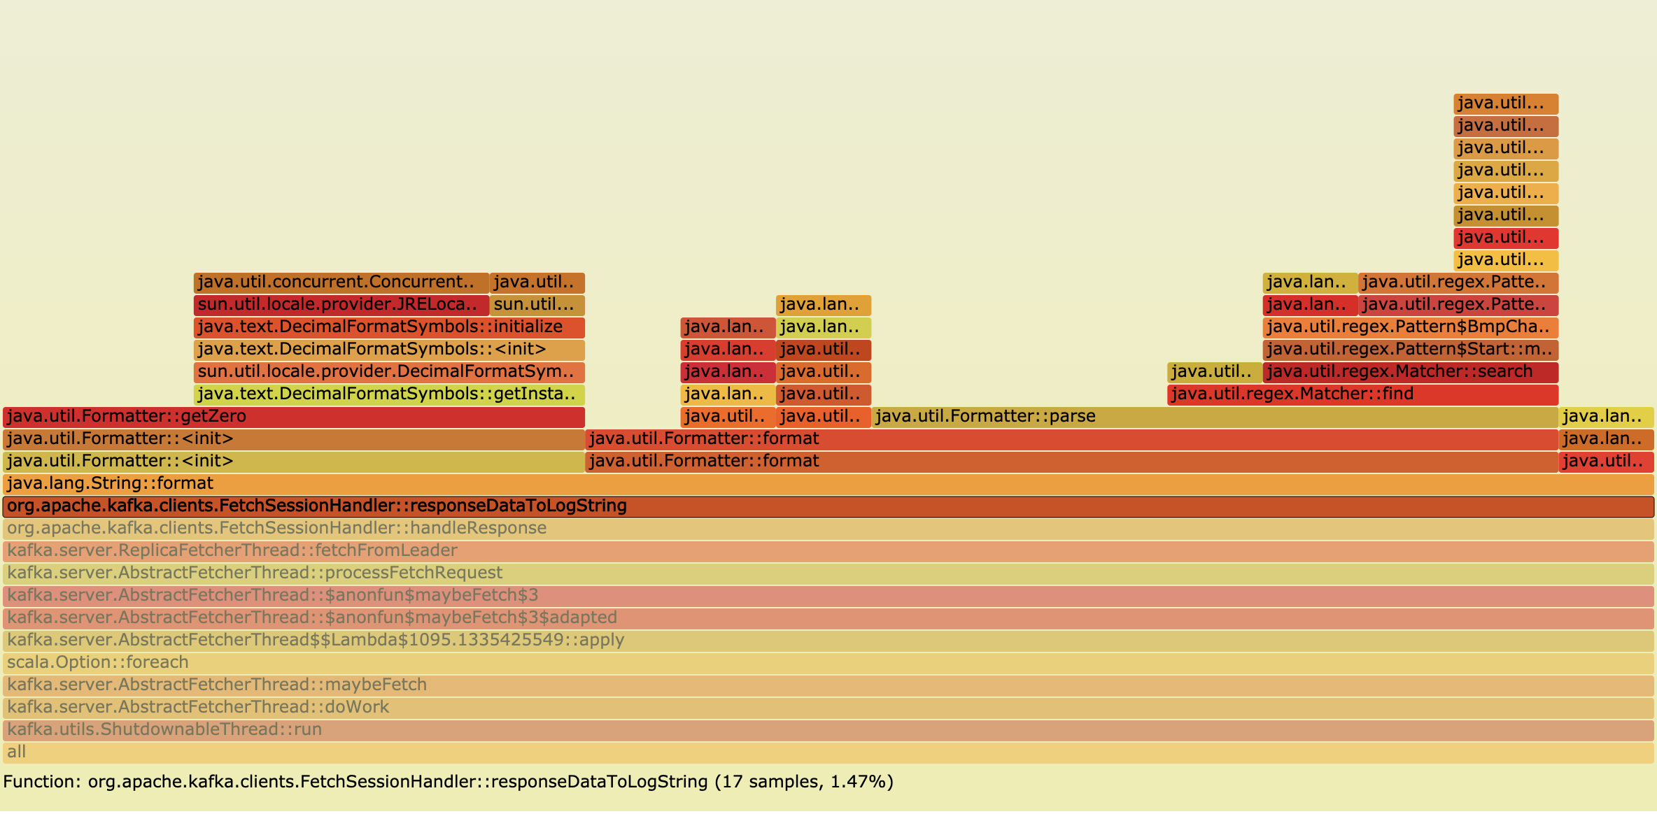
Task: Click DecimalFormatSymbols::getInsta.. frame
Action: (x=389, y=394)
